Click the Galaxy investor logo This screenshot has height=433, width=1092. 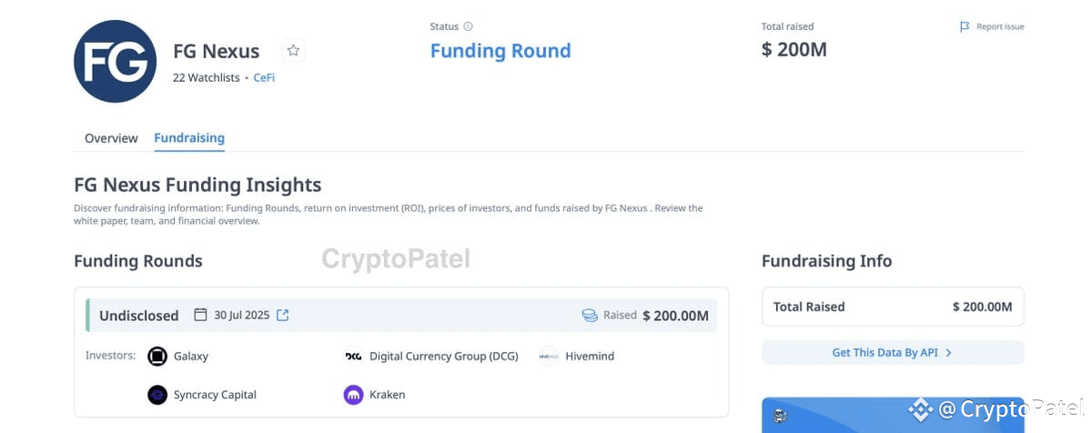click(157, 356)
